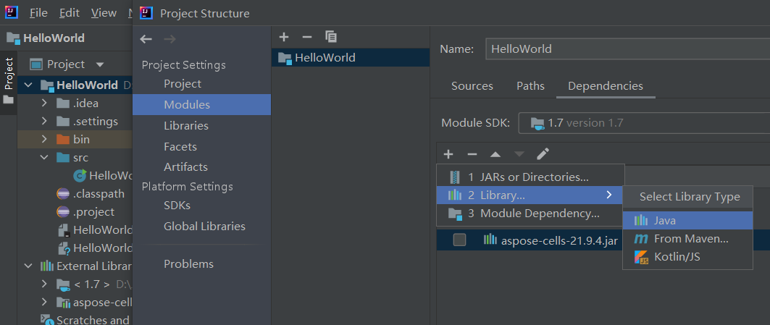Image resolution: width=770 pixels, height=325 pixels.
Task: Choose Library menu entry
Action: click(530, 195)
